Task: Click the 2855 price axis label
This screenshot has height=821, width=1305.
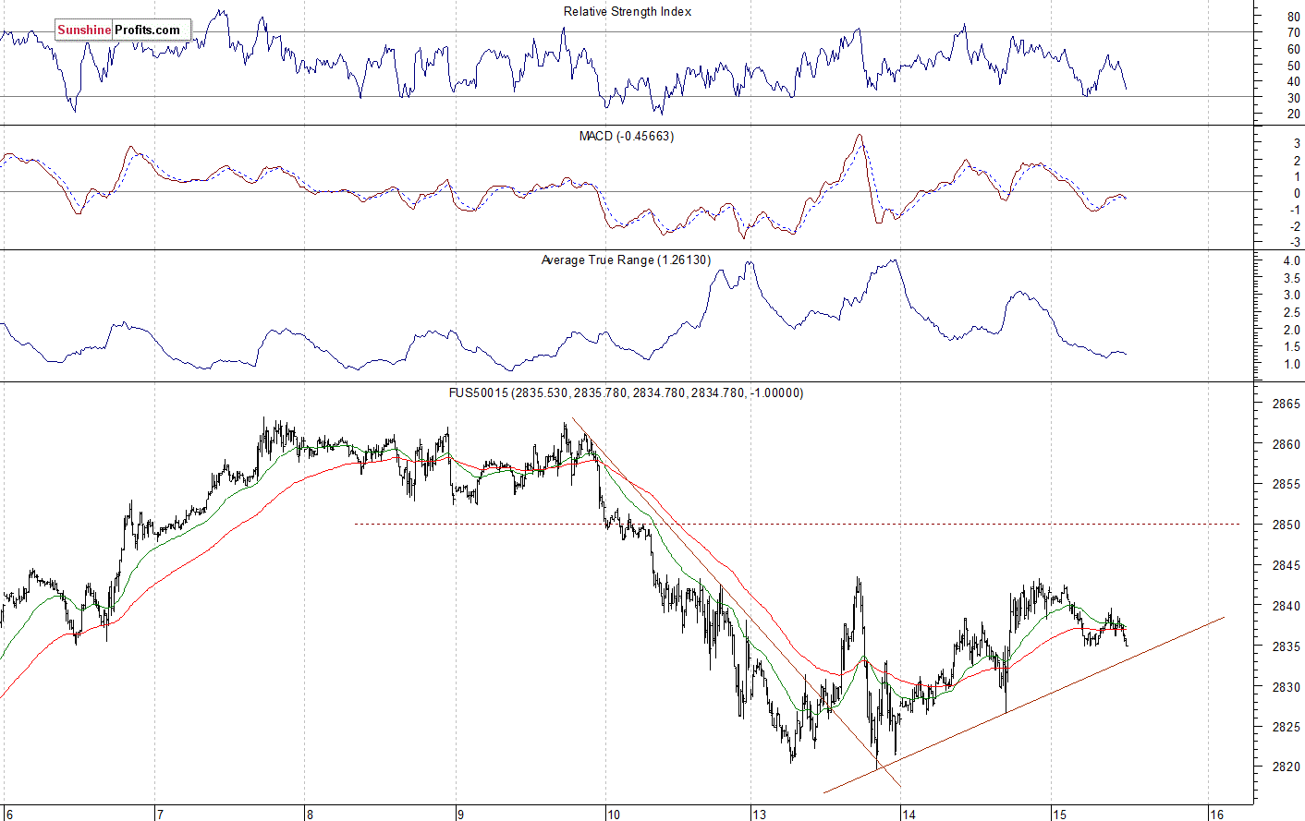Action: (1285, 485)
